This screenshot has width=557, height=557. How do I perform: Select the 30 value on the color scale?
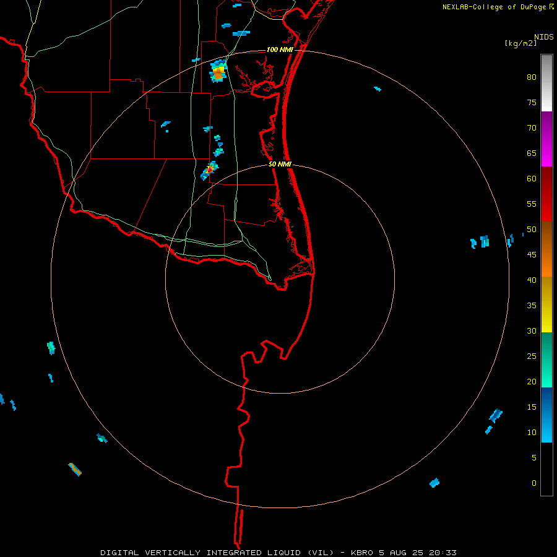(x=532, y=330)
